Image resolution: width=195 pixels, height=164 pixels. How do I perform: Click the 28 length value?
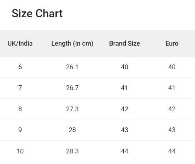(x=72, y=130)
